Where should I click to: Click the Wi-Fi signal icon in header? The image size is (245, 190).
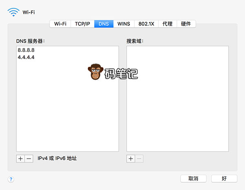[x=13, y=11]
